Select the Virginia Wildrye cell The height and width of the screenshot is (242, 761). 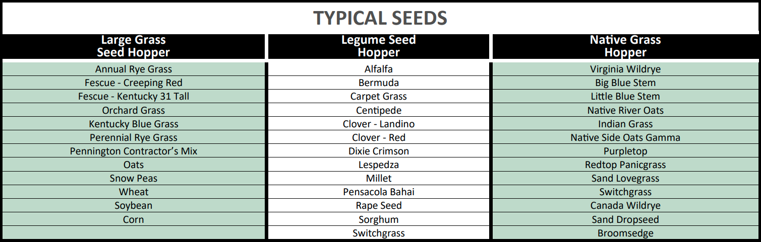pyautogui.click(x=625, y=69)
